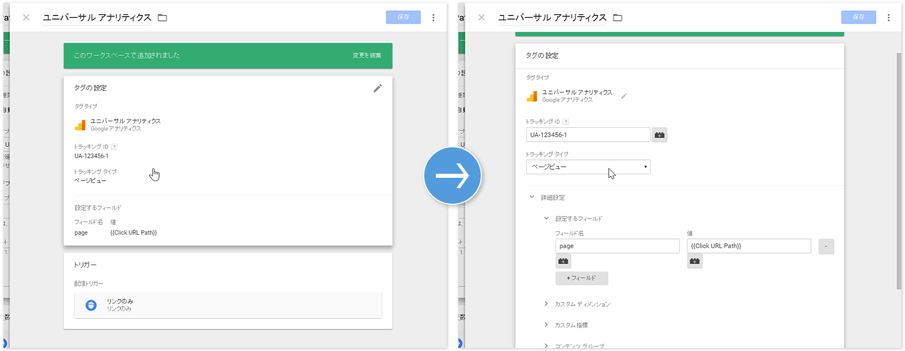Click pencil edit icon in タグの設定 card
The image size is (905, 351).
pyautogui.click(x=378, y=88)
